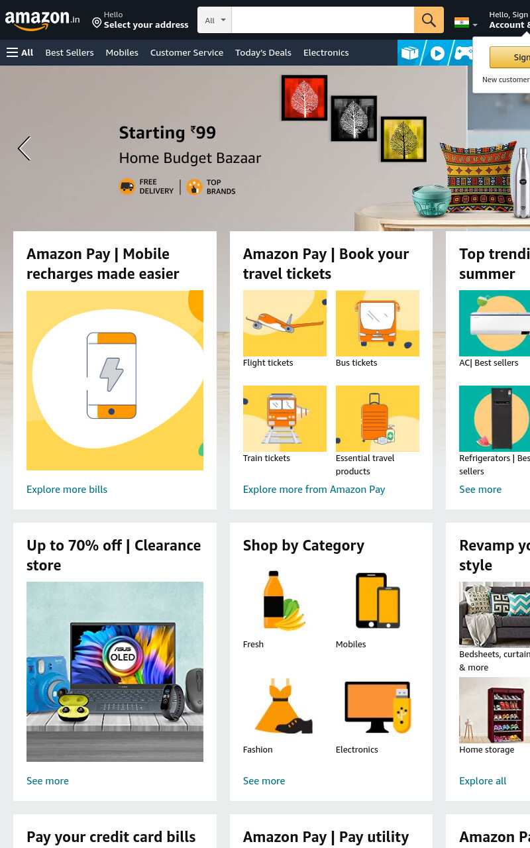This screenshot has width=530, height=848.
Task: Select Today's Deals in the nav bar
Action: pyautogui.click(x=263, y=52)
